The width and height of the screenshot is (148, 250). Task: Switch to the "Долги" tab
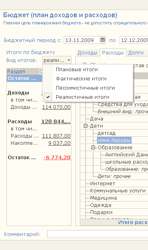[x=136, y=53]
